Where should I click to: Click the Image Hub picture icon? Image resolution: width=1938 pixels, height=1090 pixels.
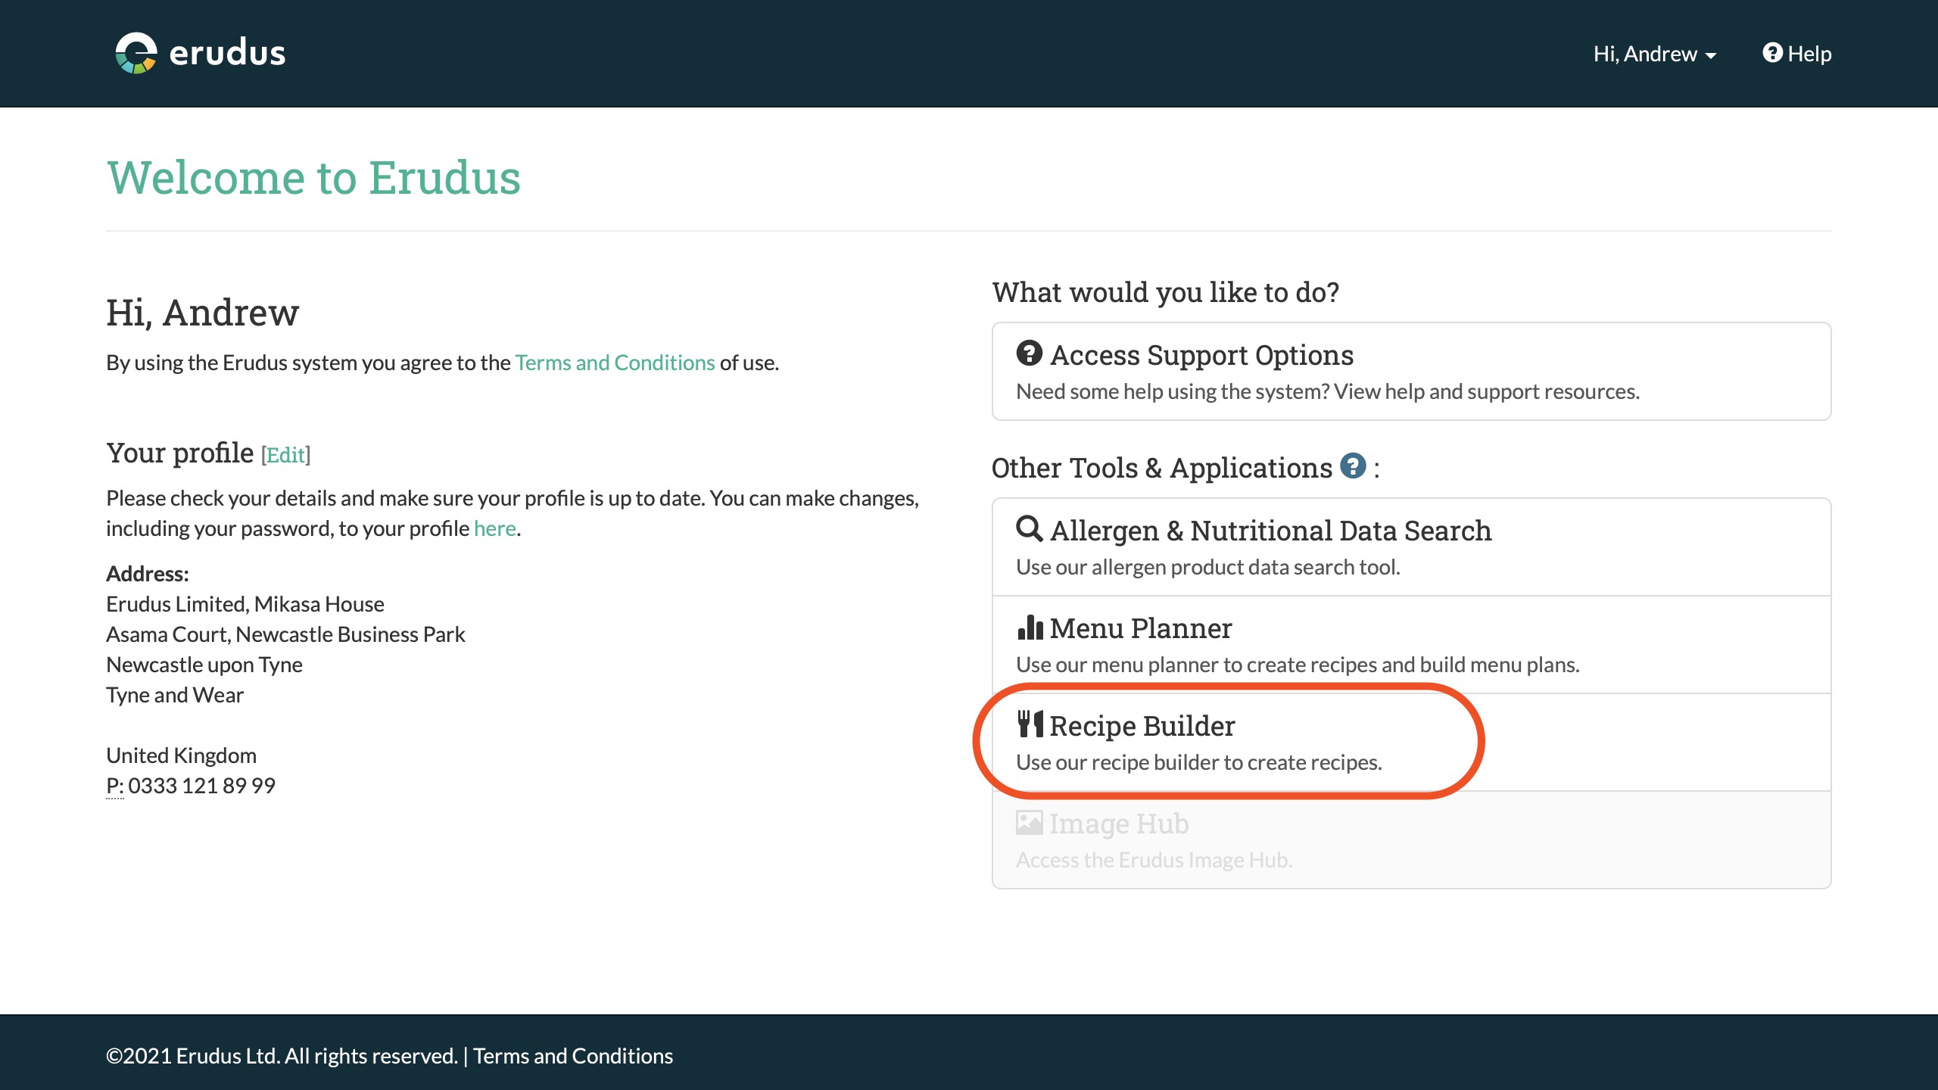pos(1029,822)
